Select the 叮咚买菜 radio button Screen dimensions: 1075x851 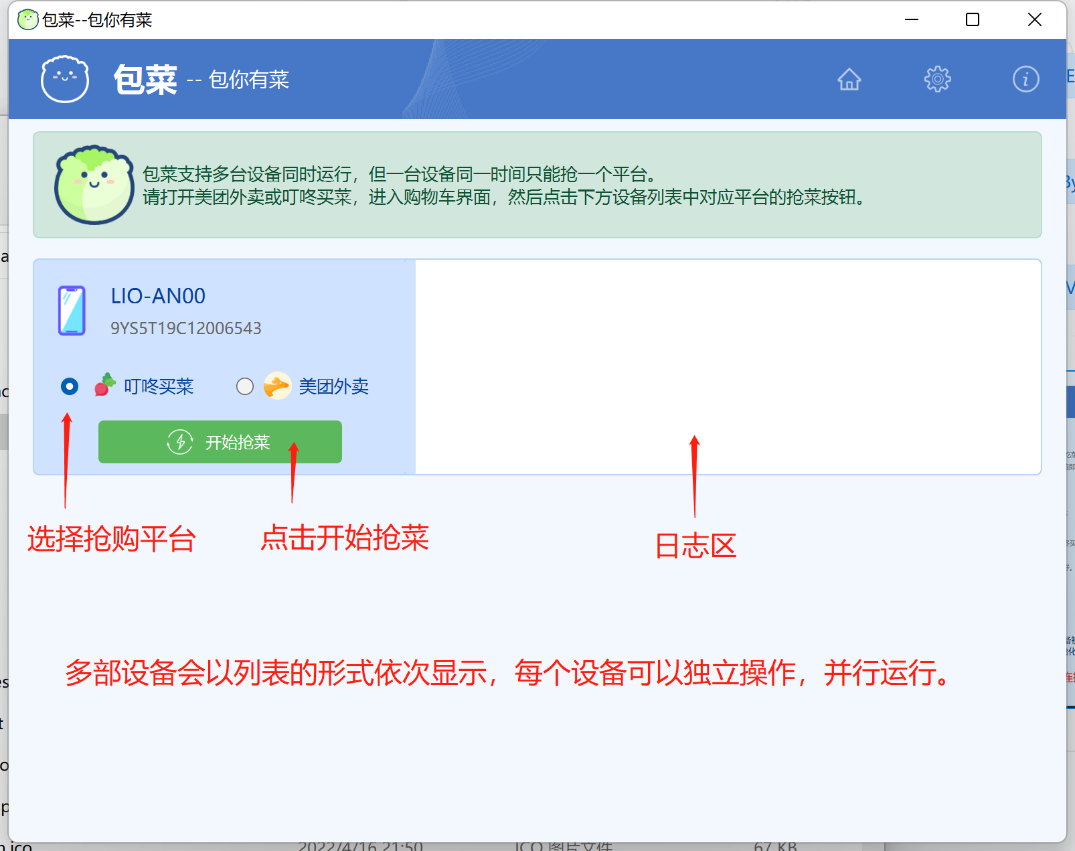tap(70, 386)
